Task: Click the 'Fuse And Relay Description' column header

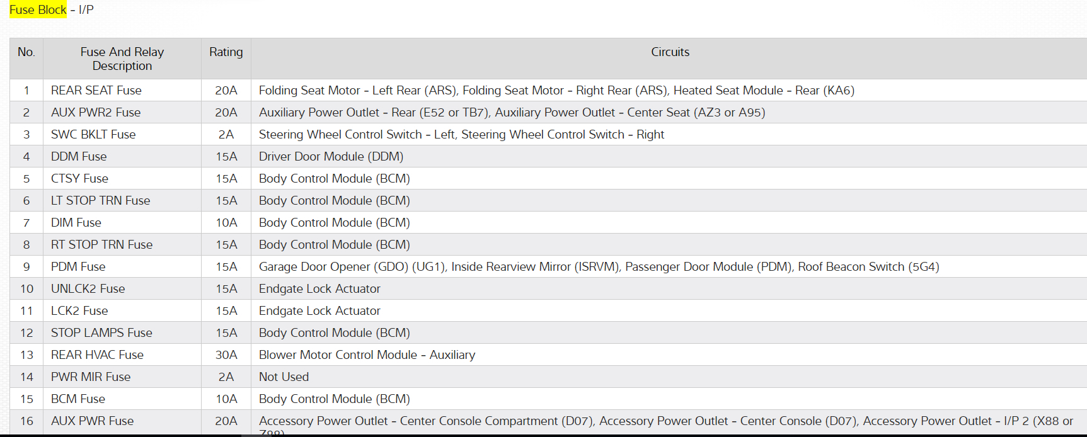Action: click(x=122, y=59)
